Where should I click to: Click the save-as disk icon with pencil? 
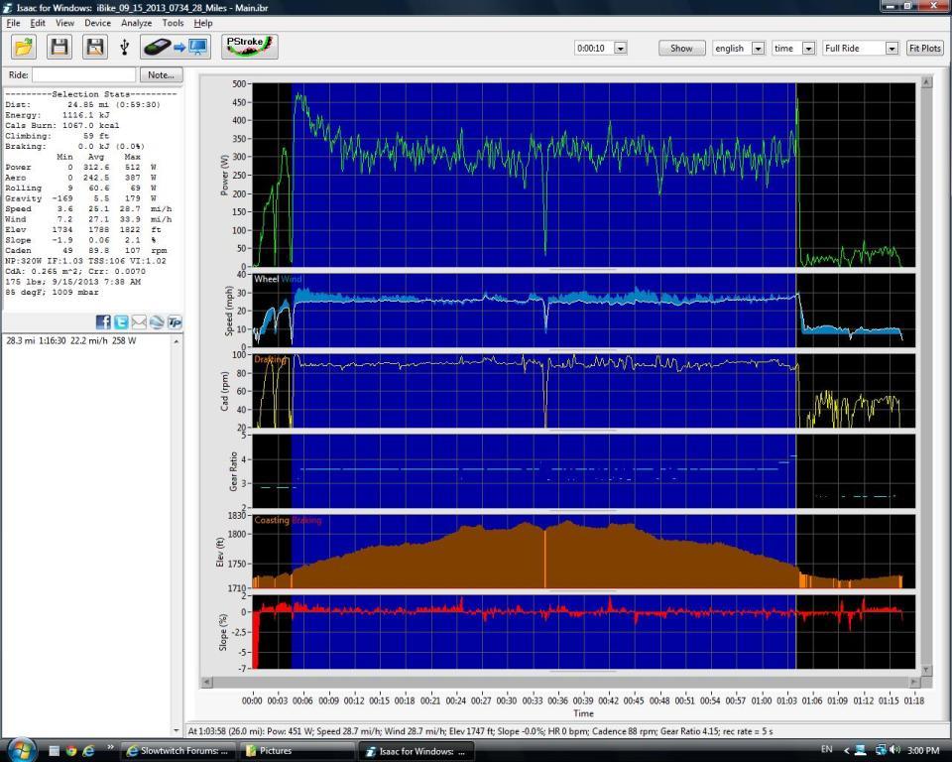click(x=94, y=47)
